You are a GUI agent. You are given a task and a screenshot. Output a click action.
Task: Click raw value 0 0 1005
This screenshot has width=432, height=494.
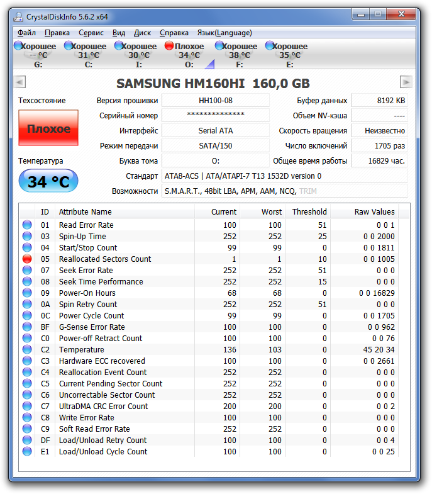(379, 259)
